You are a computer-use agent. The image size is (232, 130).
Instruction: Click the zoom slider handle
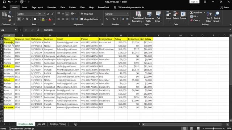coord(214,129)
